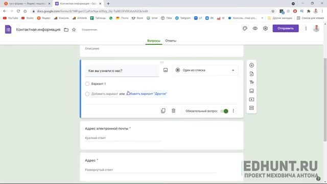Star the form Контактная информация
Image resolution: width=327 pixels, height=184 pixels.
point(74,30)
